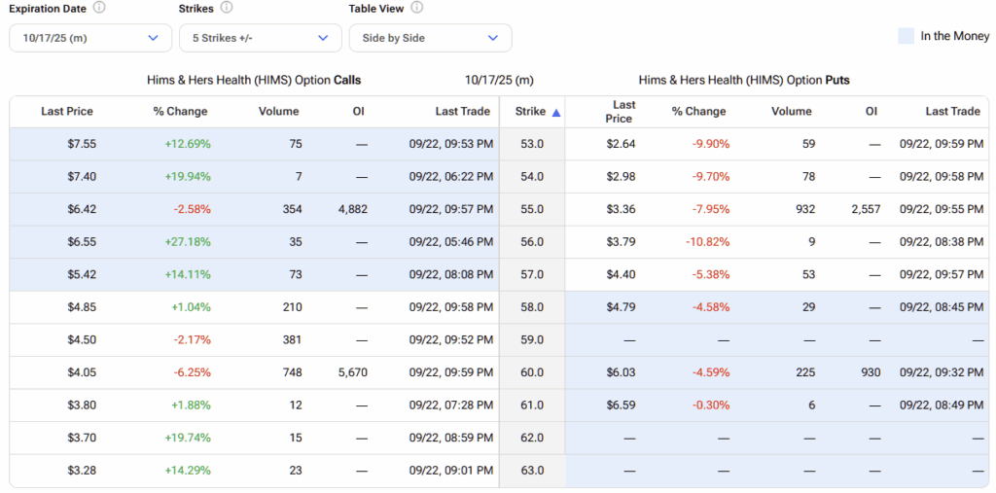Click call open interest 5,670
This screenshot has height=493, width=996.
point(353,373)
